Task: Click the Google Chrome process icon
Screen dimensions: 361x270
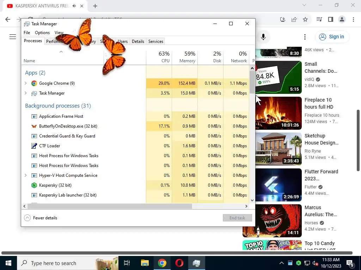Action: pos(34,83)
